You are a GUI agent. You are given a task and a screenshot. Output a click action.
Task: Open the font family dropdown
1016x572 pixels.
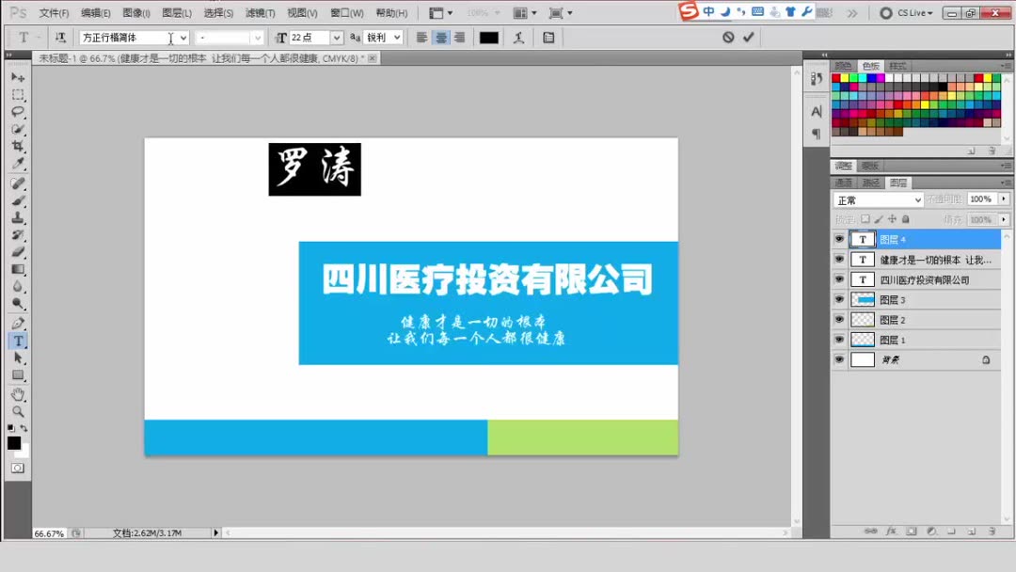[183, 38]
